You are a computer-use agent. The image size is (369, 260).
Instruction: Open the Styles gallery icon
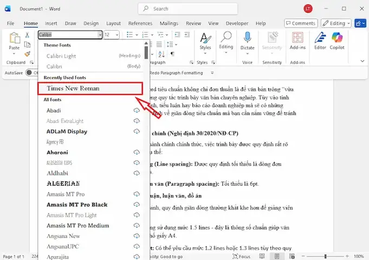click(x=205, y=38)
